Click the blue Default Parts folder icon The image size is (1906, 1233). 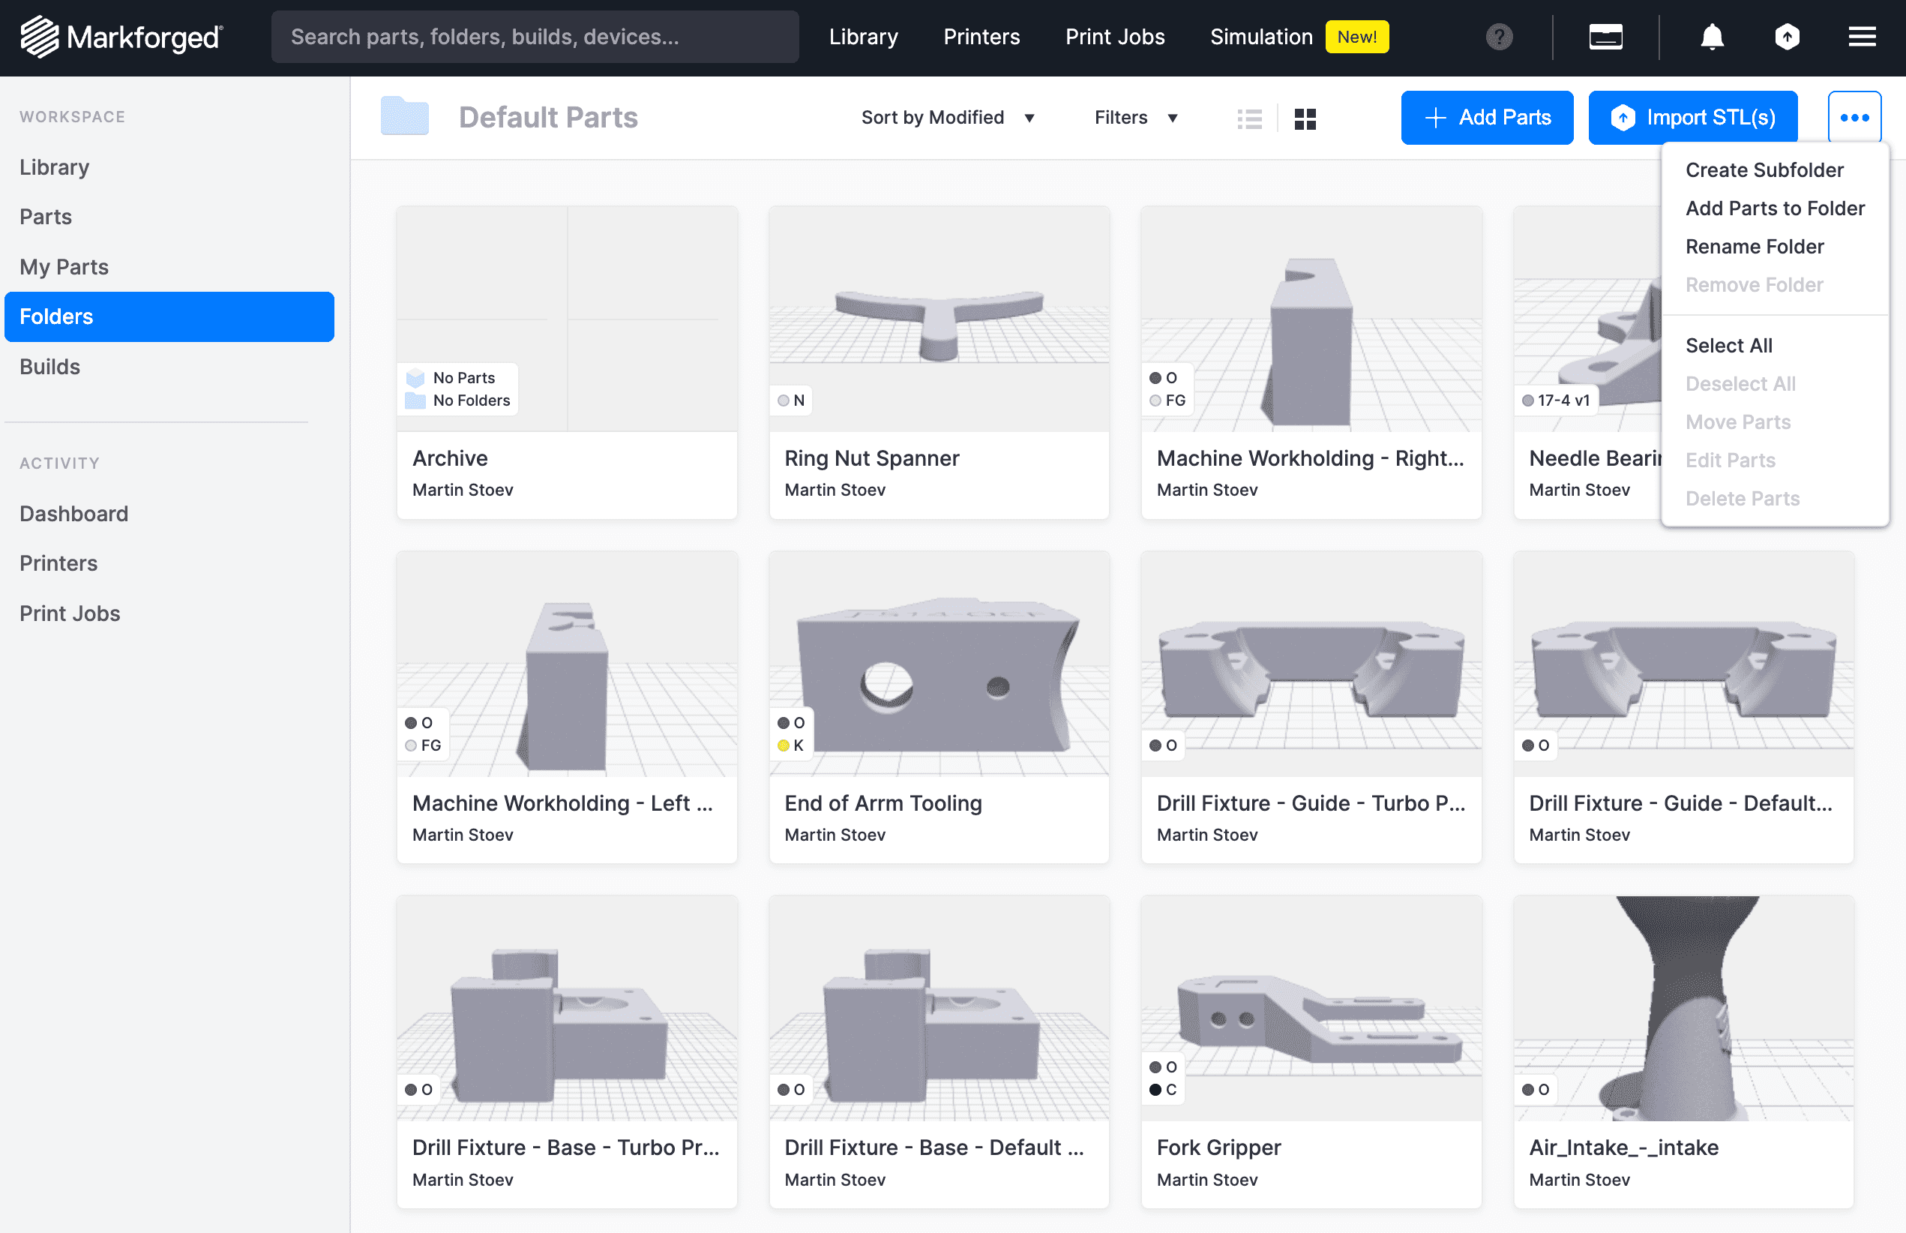(x=405, y=116)
